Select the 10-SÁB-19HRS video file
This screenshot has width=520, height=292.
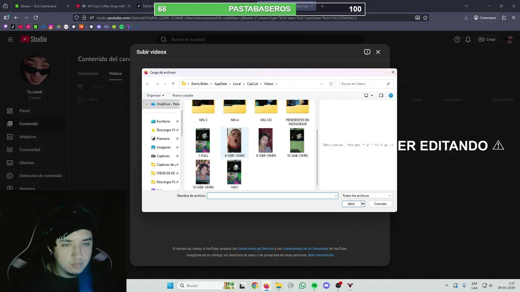203,175
